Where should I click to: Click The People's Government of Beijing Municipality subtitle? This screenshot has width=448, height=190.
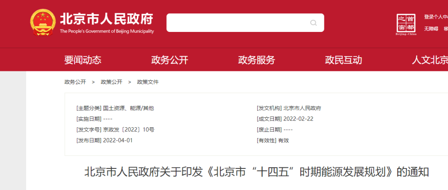tap(107, 32)
